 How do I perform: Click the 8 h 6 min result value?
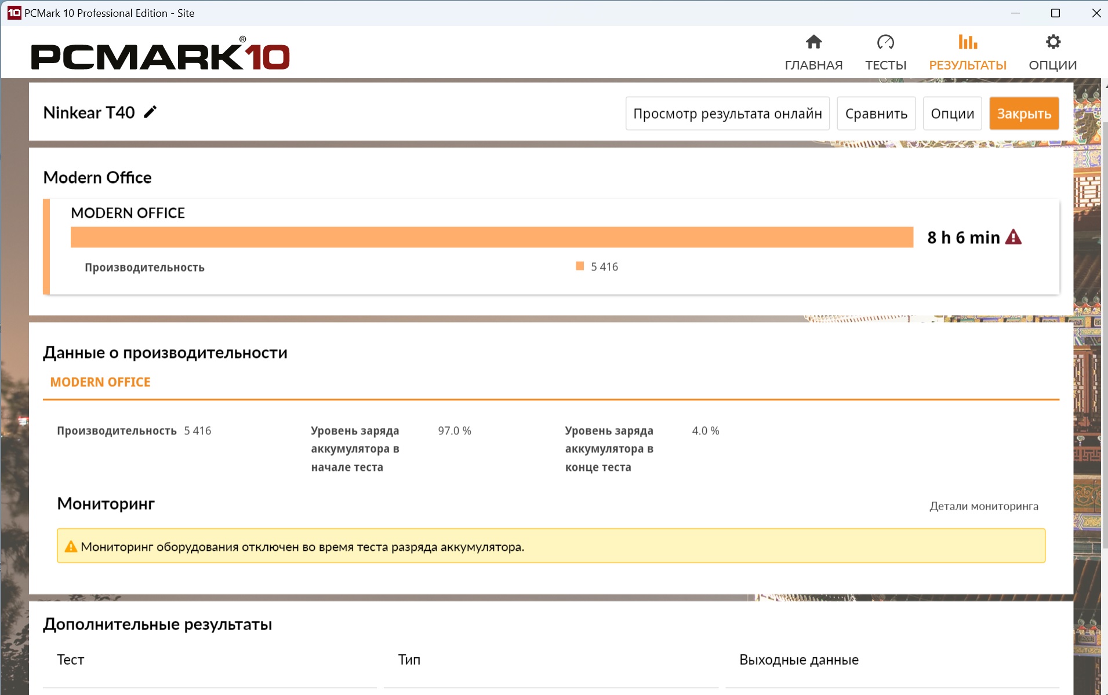(963, 237)
